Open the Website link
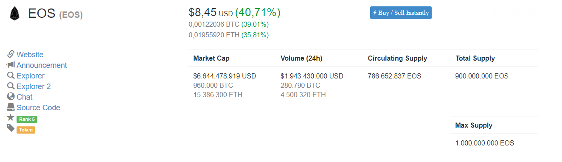562x162 pixels. tap(30, 55)
